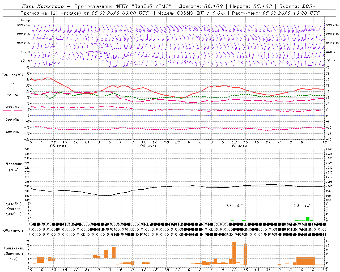Click the Тем-ра(°C) panel label
This screenshot has height=272, width=340.
tap(12, 75)
